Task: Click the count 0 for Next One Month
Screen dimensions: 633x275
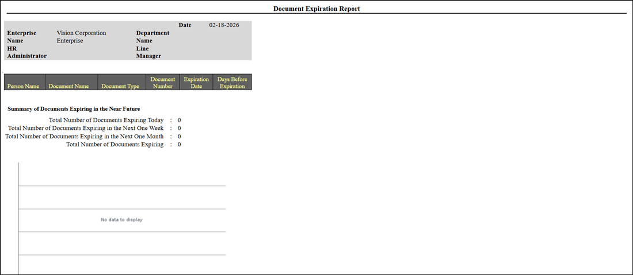Action: (179, 136)
